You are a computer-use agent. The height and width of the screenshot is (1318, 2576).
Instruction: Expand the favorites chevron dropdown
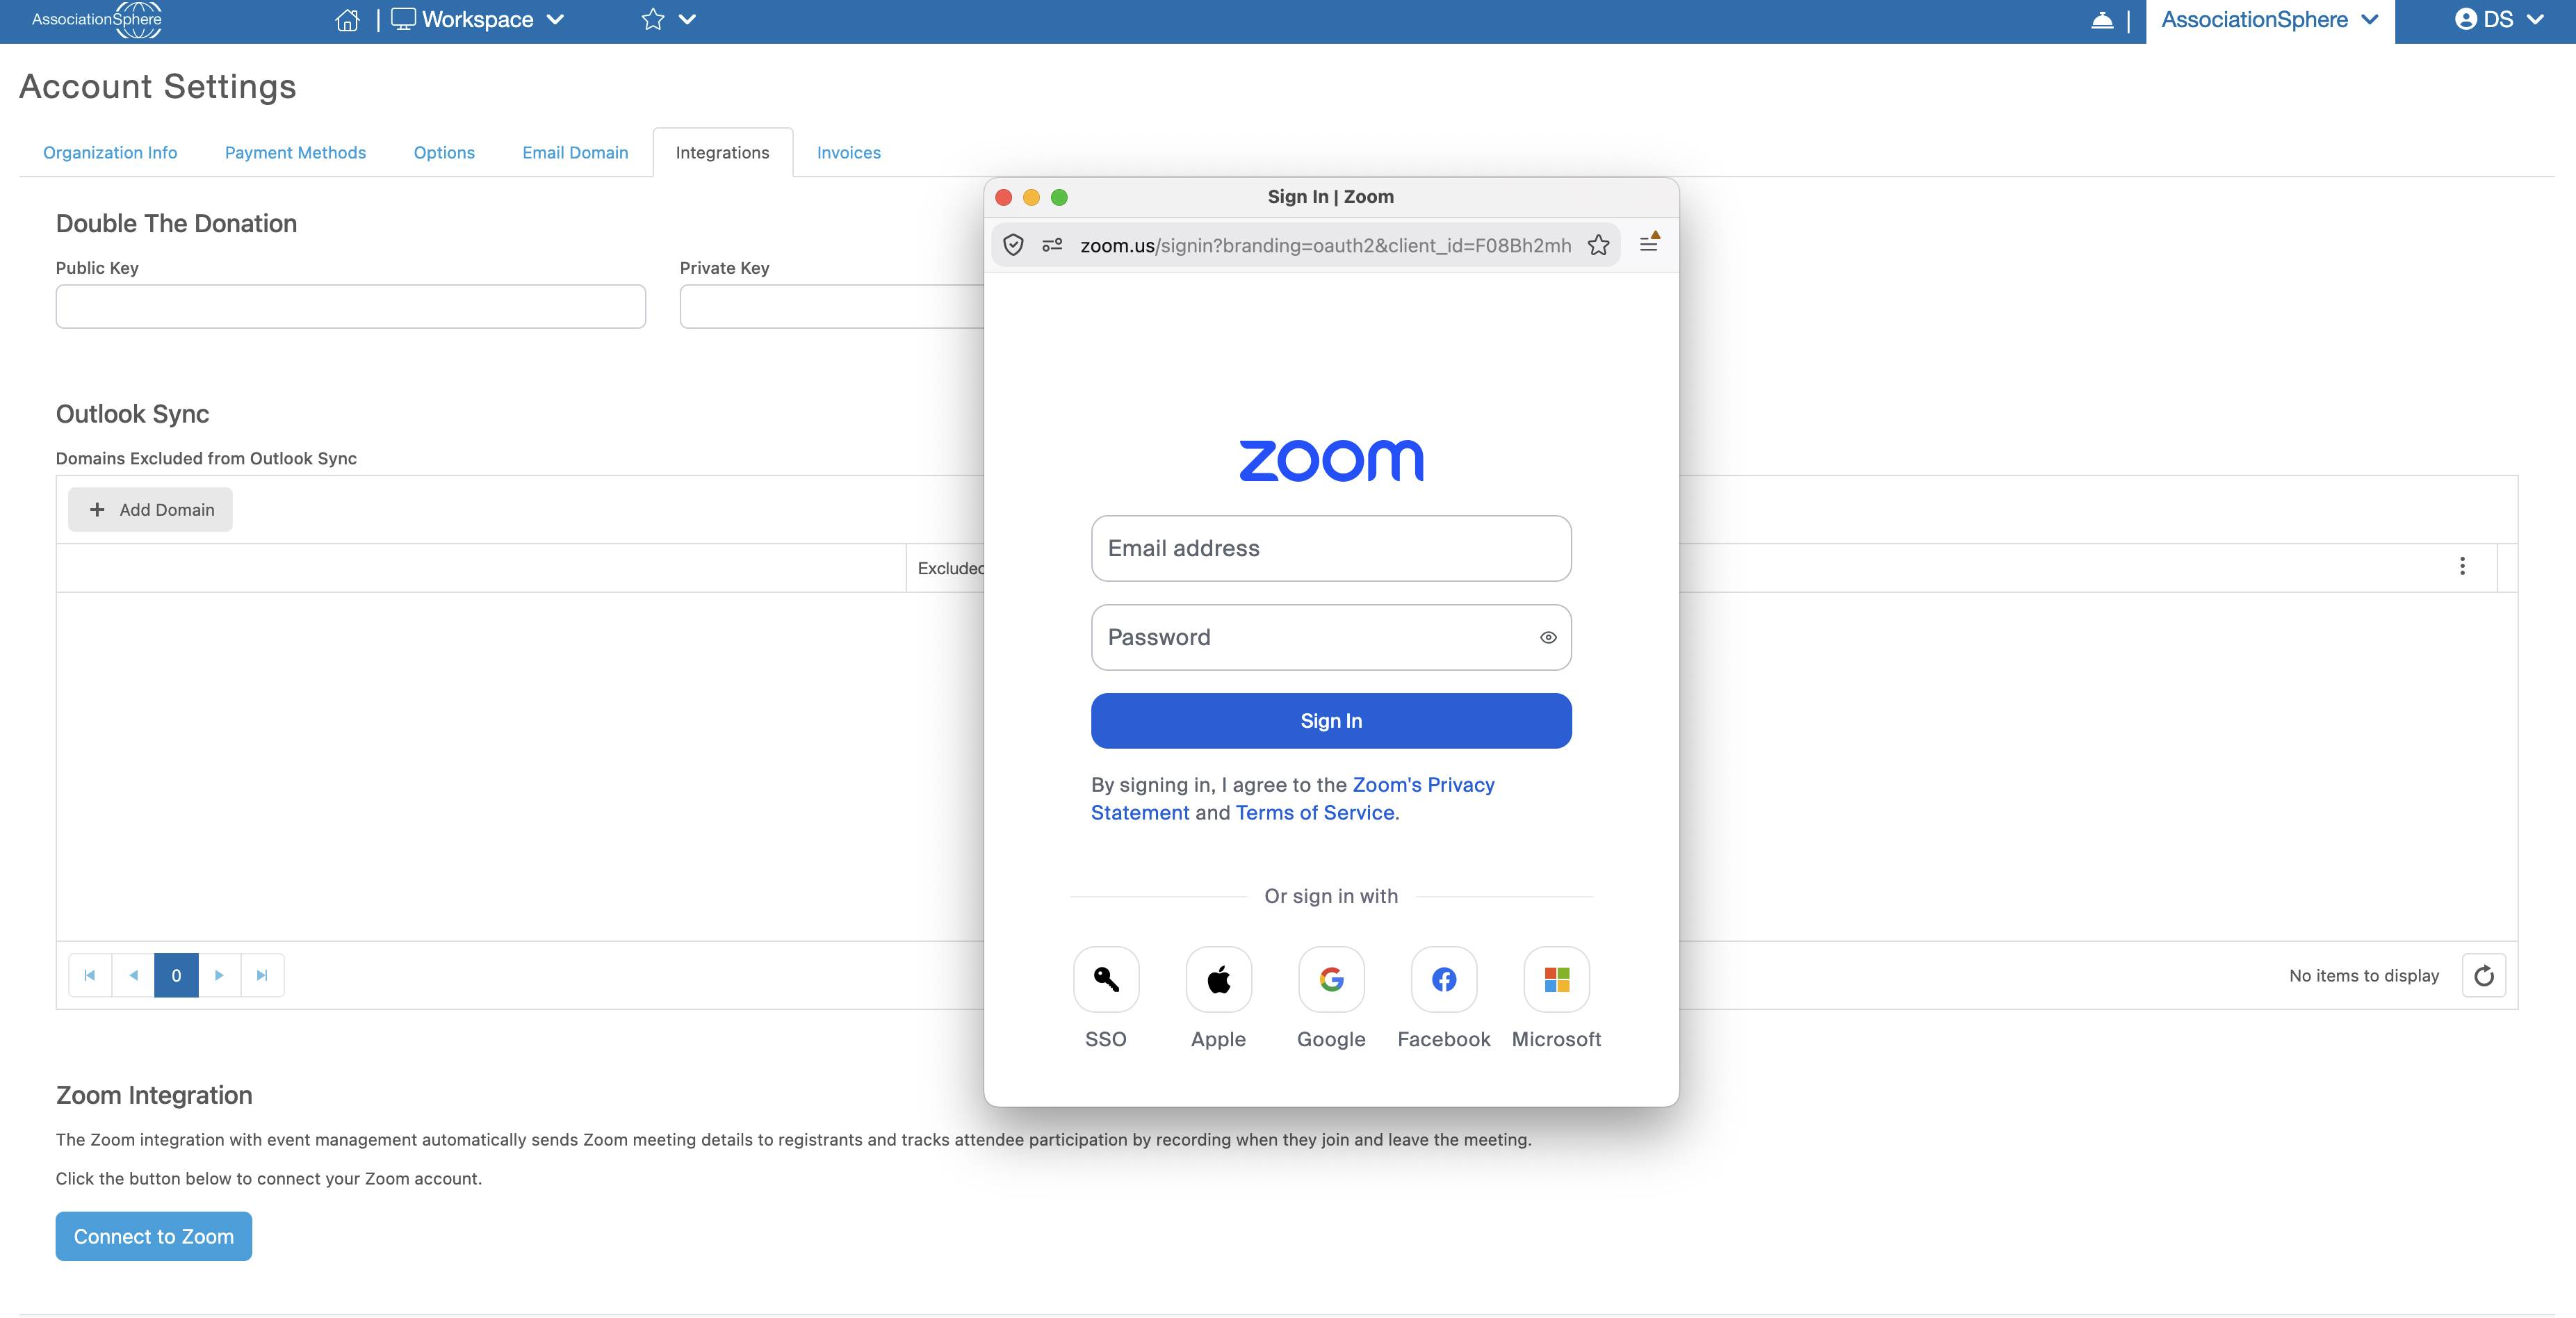[x=688, y=20]
